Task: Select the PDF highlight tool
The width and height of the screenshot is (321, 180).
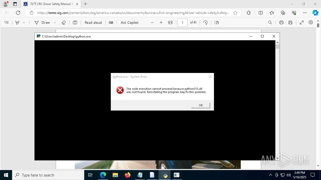Action: (x=17, y=22)
